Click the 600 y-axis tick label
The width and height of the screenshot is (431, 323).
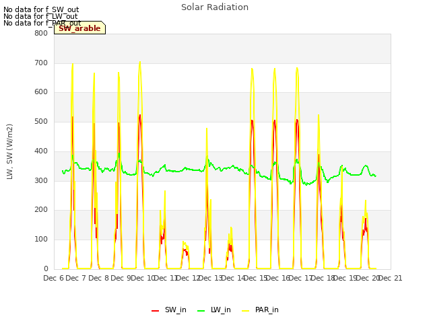41,92
